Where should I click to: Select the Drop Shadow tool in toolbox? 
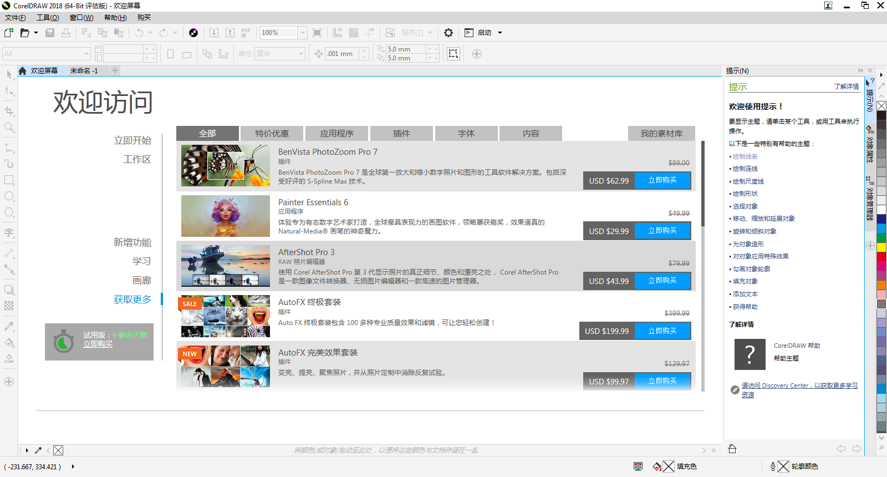pos(9,290)
